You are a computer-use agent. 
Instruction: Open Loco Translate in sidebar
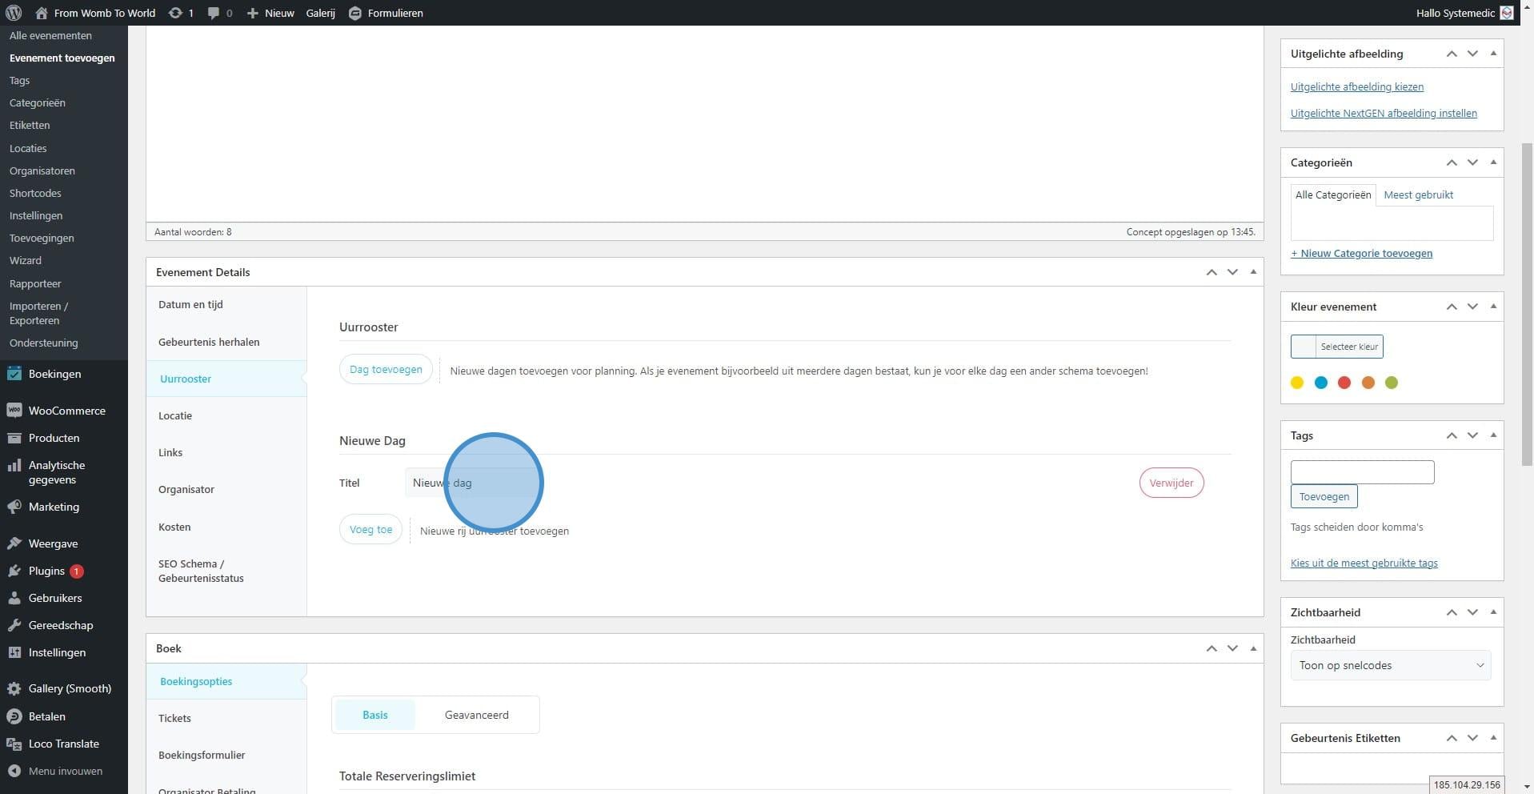pos(63,744)
